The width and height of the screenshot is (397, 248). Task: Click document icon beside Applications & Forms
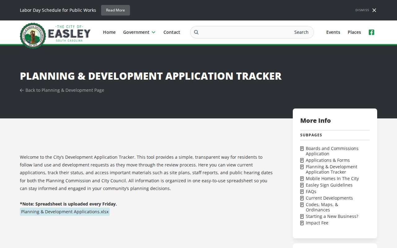[302, 160]
